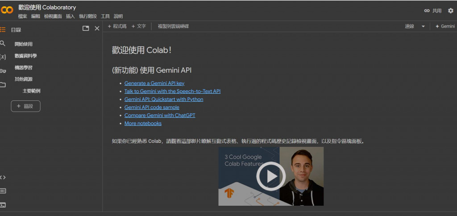Open Gemini API: Quickstart with Python link
The height and width of the screenshot is (216, 457).
point(164,99)
